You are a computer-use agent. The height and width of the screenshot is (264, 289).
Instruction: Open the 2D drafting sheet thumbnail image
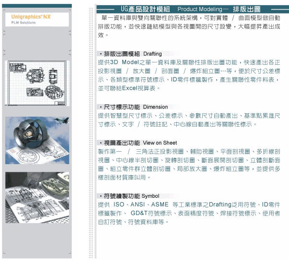37,83
